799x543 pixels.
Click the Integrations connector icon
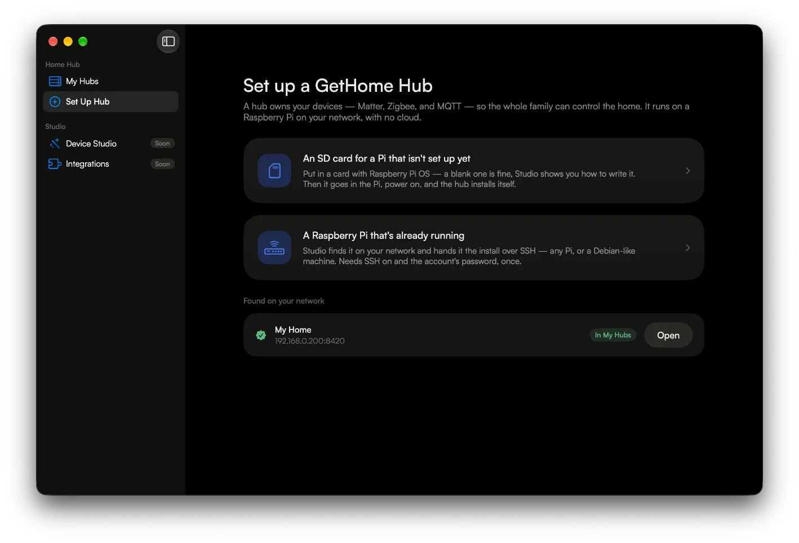click(x=55, y=164)
